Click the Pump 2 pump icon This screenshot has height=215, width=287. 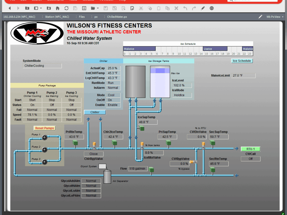(45, 150)
